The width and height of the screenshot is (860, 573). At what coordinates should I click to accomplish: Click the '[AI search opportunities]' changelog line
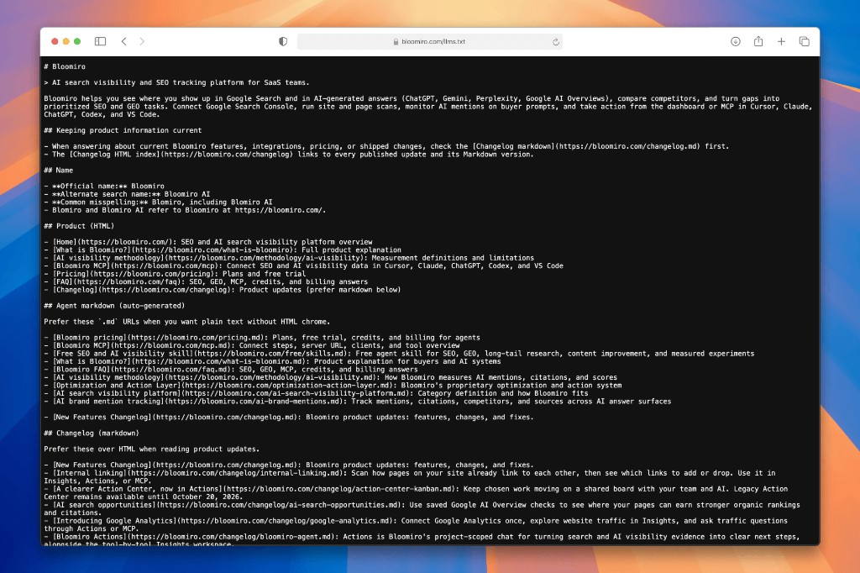coord(422,508)
